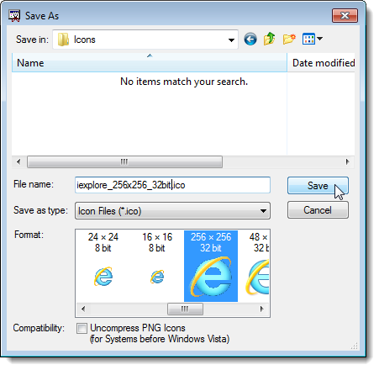Click the file list horizontal scrollbar thumb
379x370 pixels.
124,161
